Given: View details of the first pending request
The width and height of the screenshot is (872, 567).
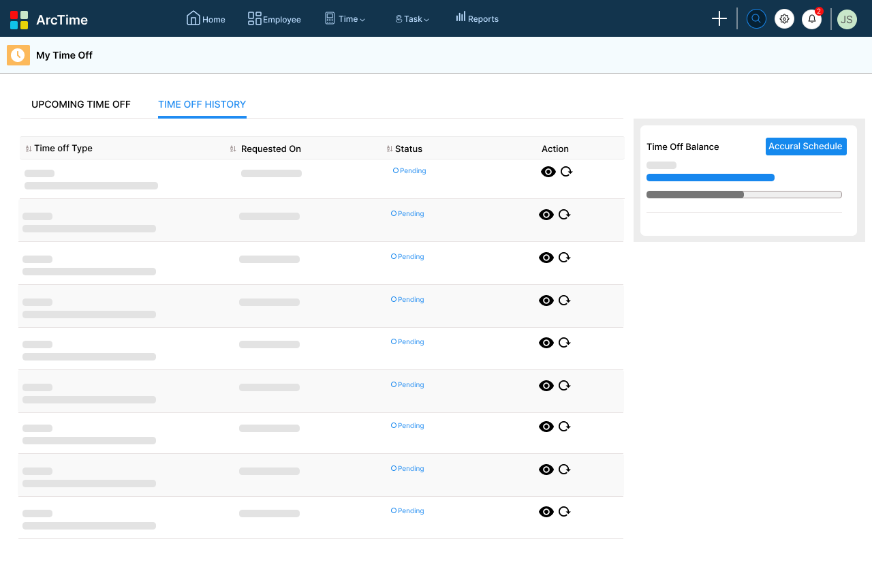Looking at the screenshot, I should pos(548,172).
